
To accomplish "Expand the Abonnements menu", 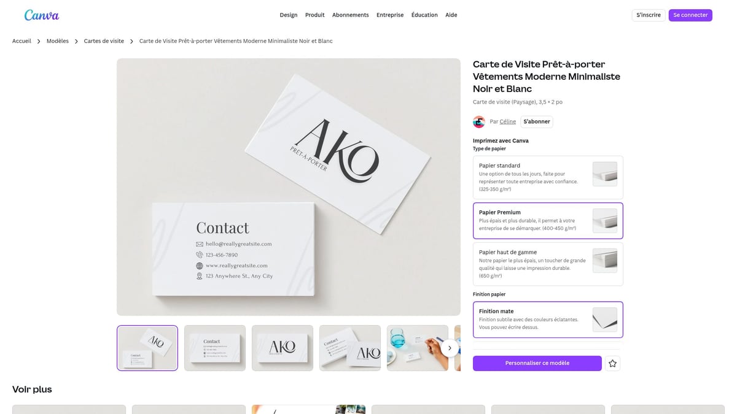I will click(350, 15).
